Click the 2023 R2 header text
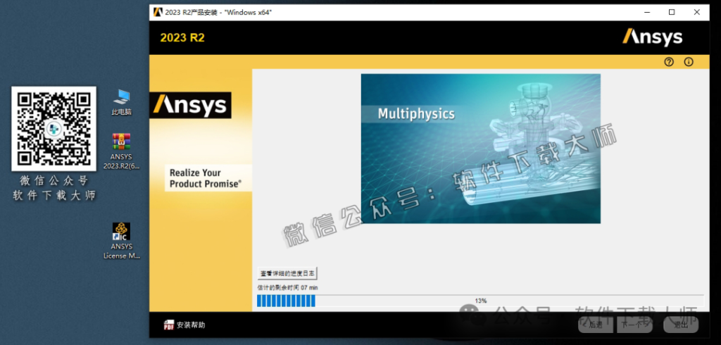The height and width of the screenshot is (345, 721). click(182, 38)
